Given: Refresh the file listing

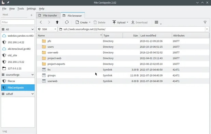Looking at the screenshot, I should pyautogui.click(x=67, y=22).
